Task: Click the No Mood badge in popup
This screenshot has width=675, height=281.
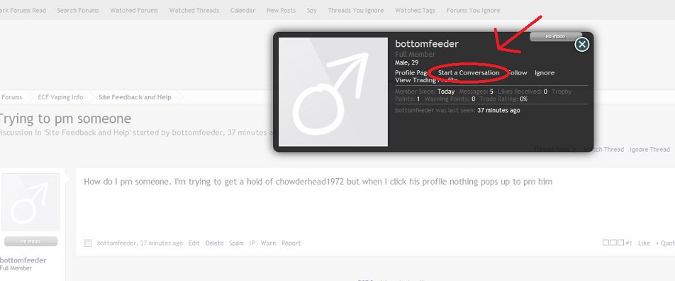Action: point(555,37)
